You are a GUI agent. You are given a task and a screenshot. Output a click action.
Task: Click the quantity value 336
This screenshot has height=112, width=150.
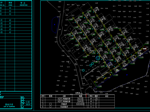click(x=96, y=99)
